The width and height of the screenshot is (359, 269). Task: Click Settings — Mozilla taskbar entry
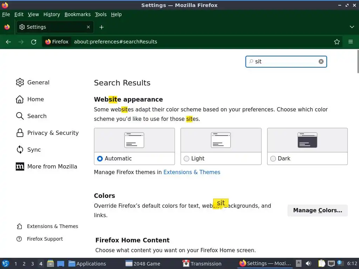click(265, 264)
